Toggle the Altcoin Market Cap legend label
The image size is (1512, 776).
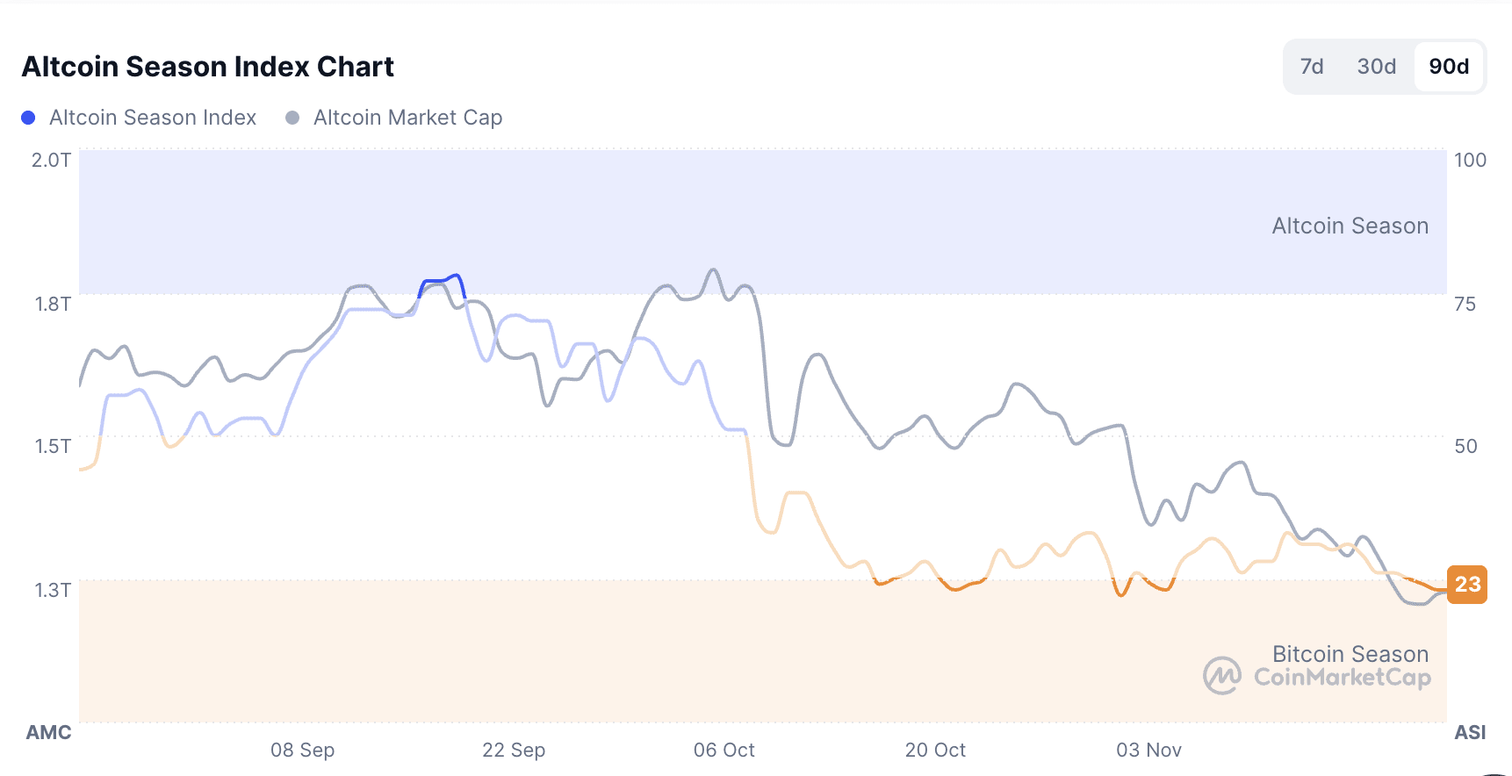pos(407,118)
